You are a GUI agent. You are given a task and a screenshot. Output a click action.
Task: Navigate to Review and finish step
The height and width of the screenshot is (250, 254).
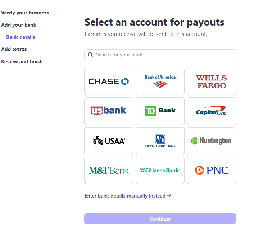22,61
